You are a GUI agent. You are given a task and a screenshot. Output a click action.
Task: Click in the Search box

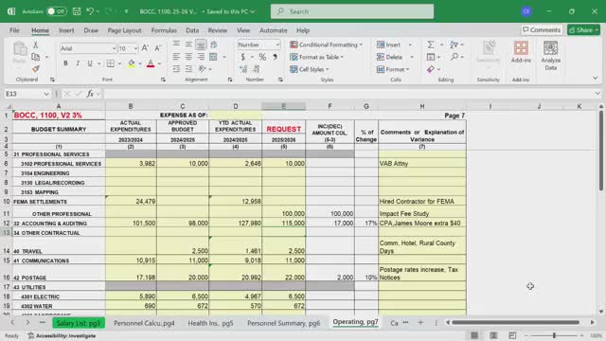click(352, 11)
